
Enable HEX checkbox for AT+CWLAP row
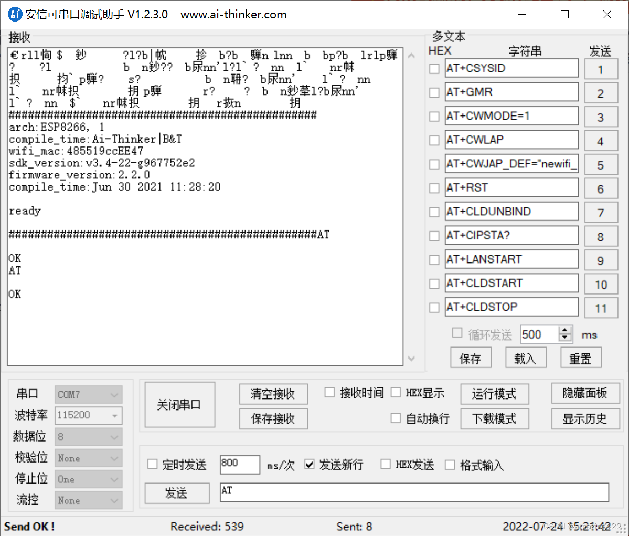[434, 141]
